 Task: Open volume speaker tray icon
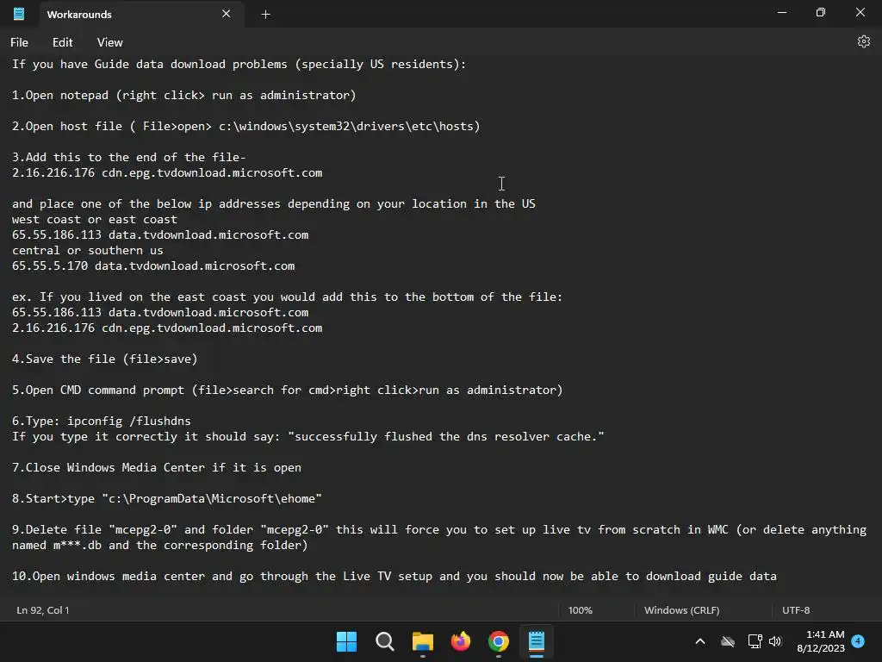(x=775, y=641)
